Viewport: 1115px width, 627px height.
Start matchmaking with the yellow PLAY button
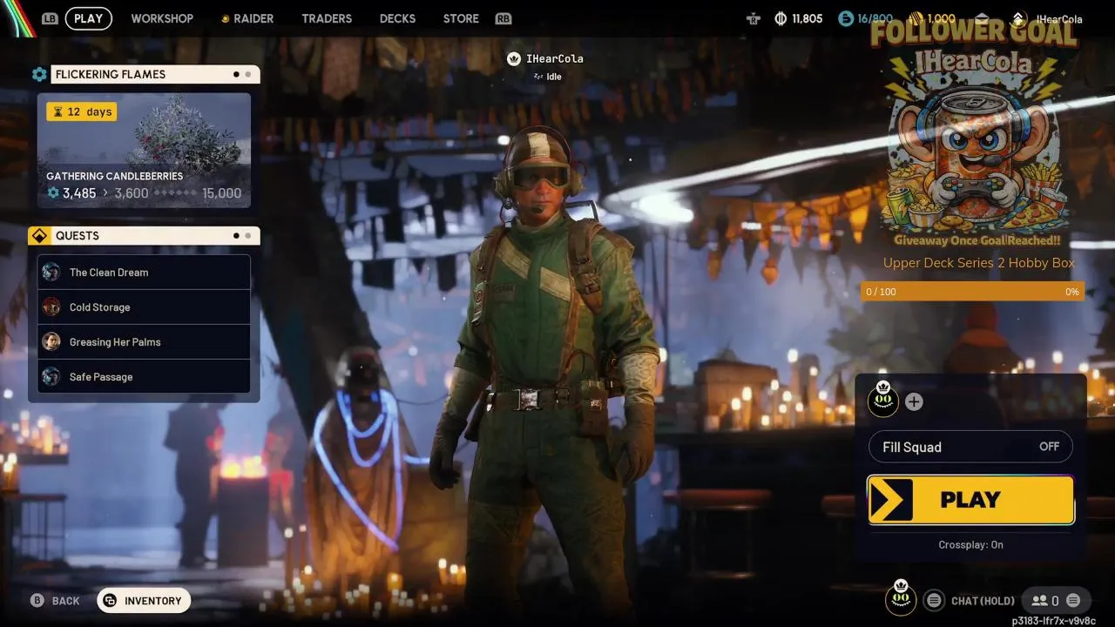point(970,500)
